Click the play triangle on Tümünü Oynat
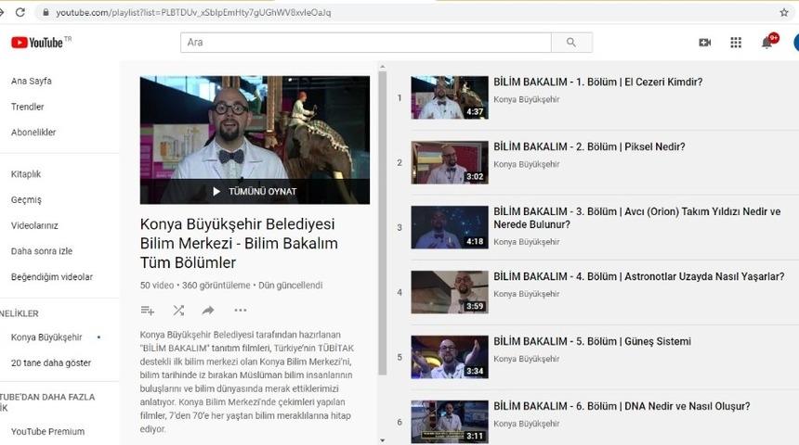This screenshot has height=445, width=799. pyautogui.click(x=216, y=191)
